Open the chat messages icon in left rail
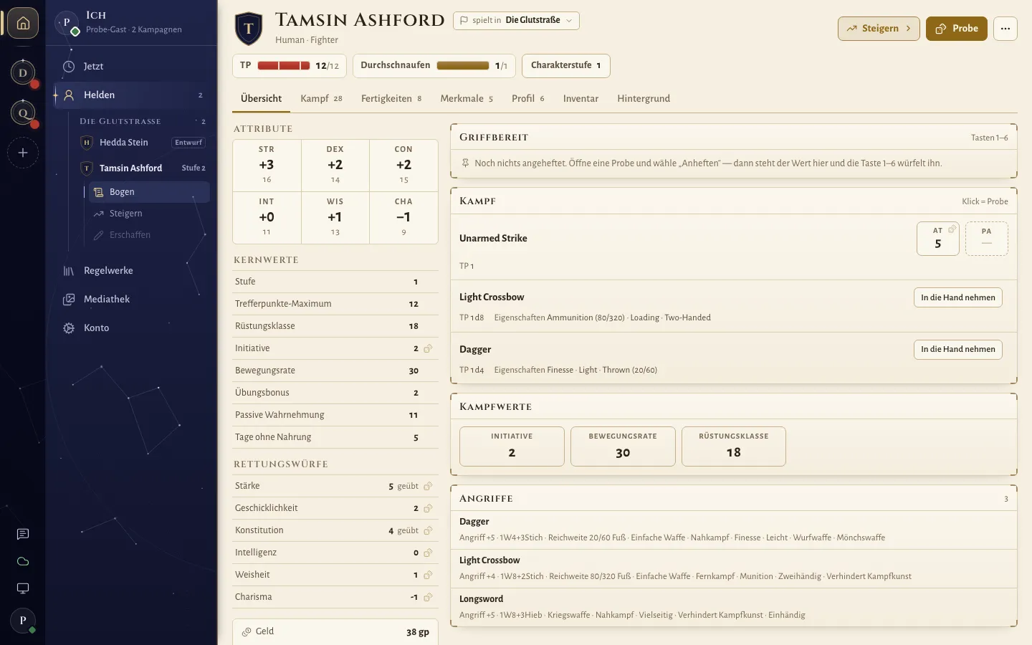 (x=23, y=534)
